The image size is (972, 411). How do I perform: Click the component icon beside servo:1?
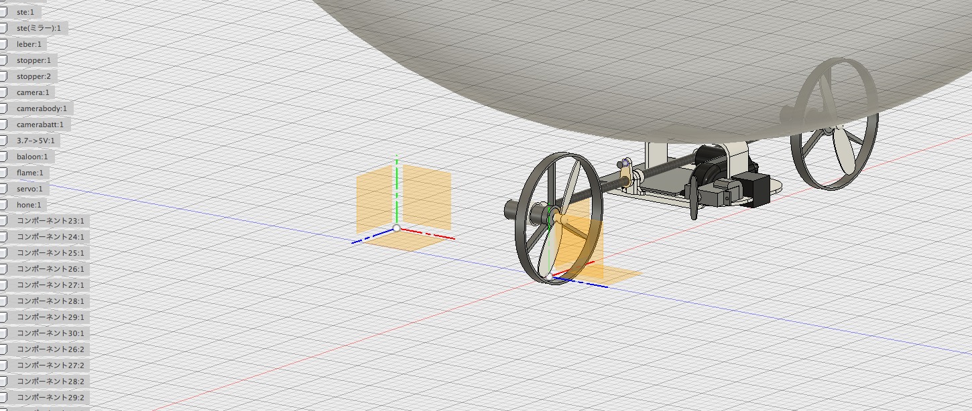pos(3,189)
